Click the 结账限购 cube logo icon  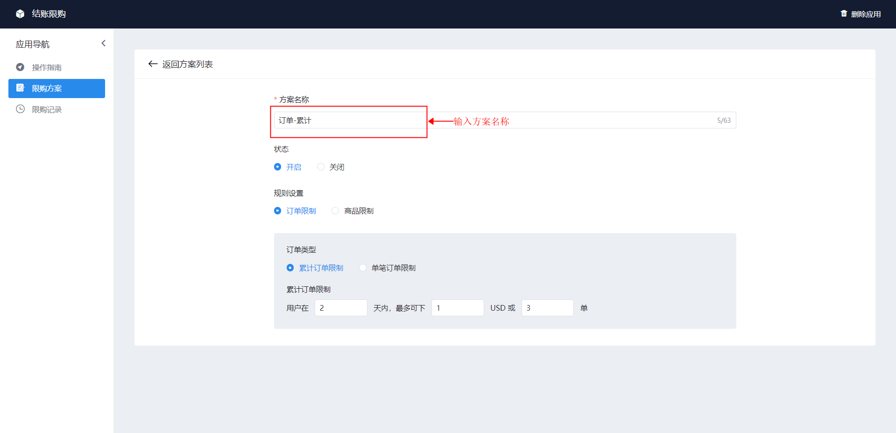(x=20, y=14)
